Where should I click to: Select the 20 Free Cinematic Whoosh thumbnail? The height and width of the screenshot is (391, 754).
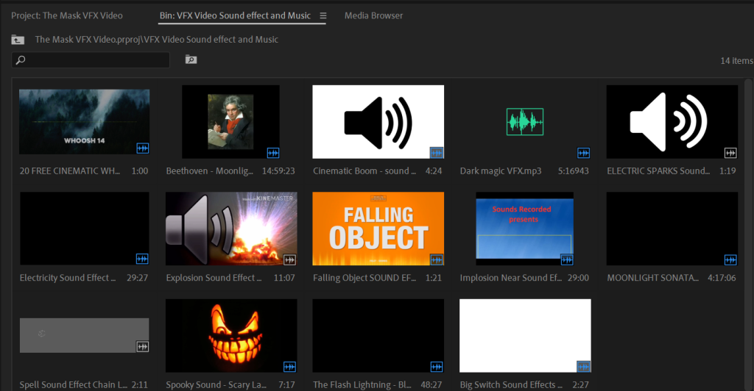[84, 121]
